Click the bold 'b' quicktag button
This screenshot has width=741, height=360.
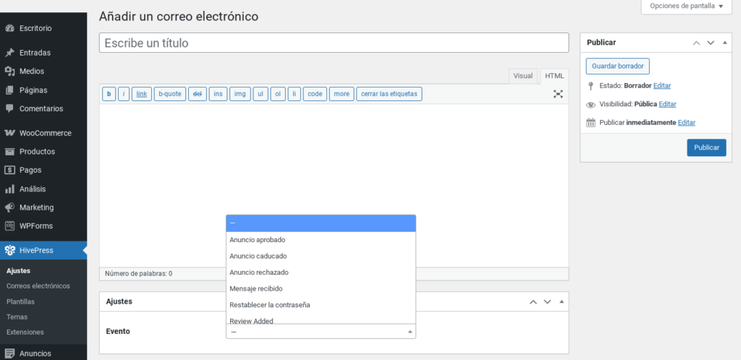tap(109, 94)
